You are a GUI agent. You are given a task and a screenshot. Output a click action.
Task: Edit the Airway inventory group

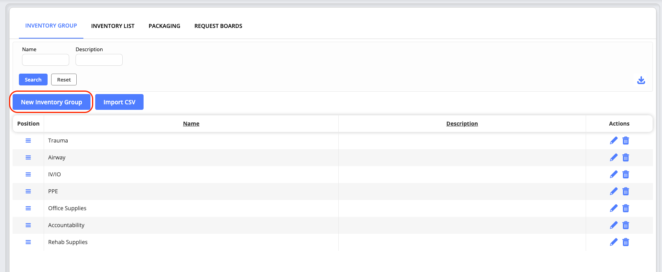(x=614, y=157)
